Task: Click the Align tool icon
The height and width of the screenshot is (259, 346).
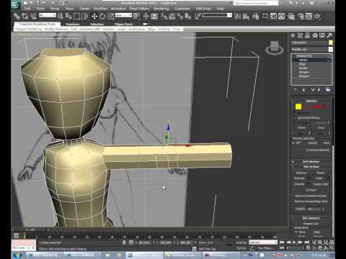Action: tap(246, 17)
